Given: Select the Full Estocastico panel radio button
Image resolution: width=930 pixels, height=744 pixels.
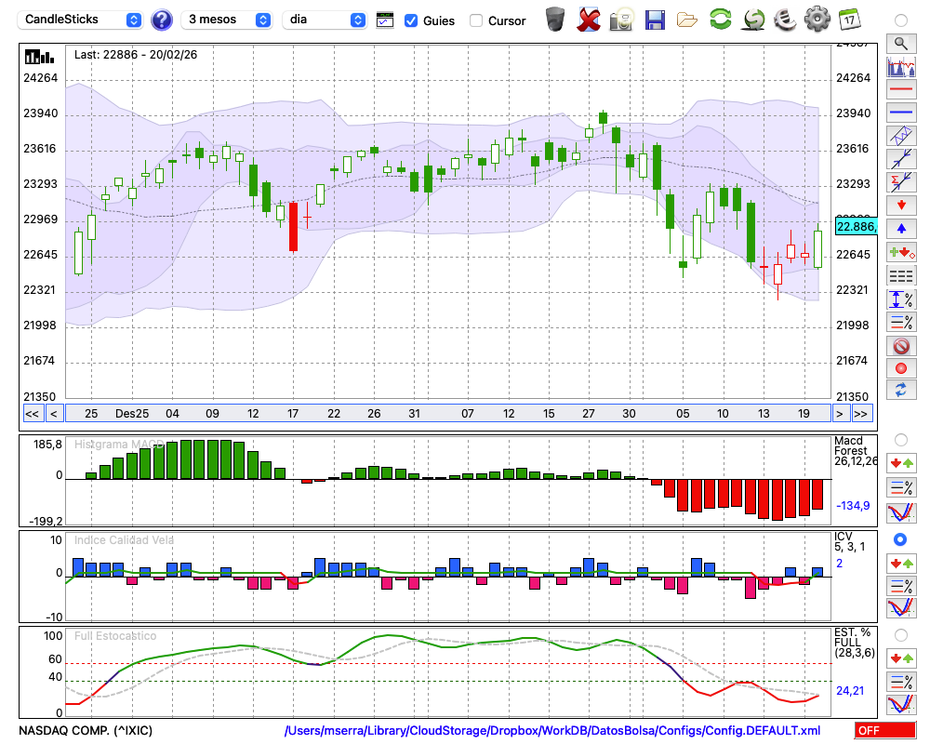Looking at the screenshot, I should [901, 635].
